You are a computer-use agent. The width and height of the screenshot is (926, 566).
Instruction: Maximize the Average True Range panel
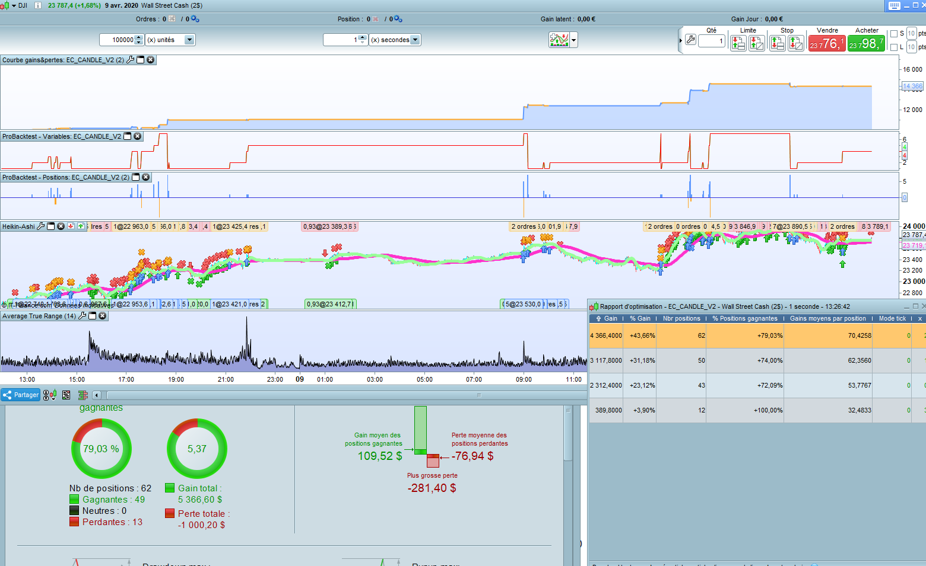point(93,316)
